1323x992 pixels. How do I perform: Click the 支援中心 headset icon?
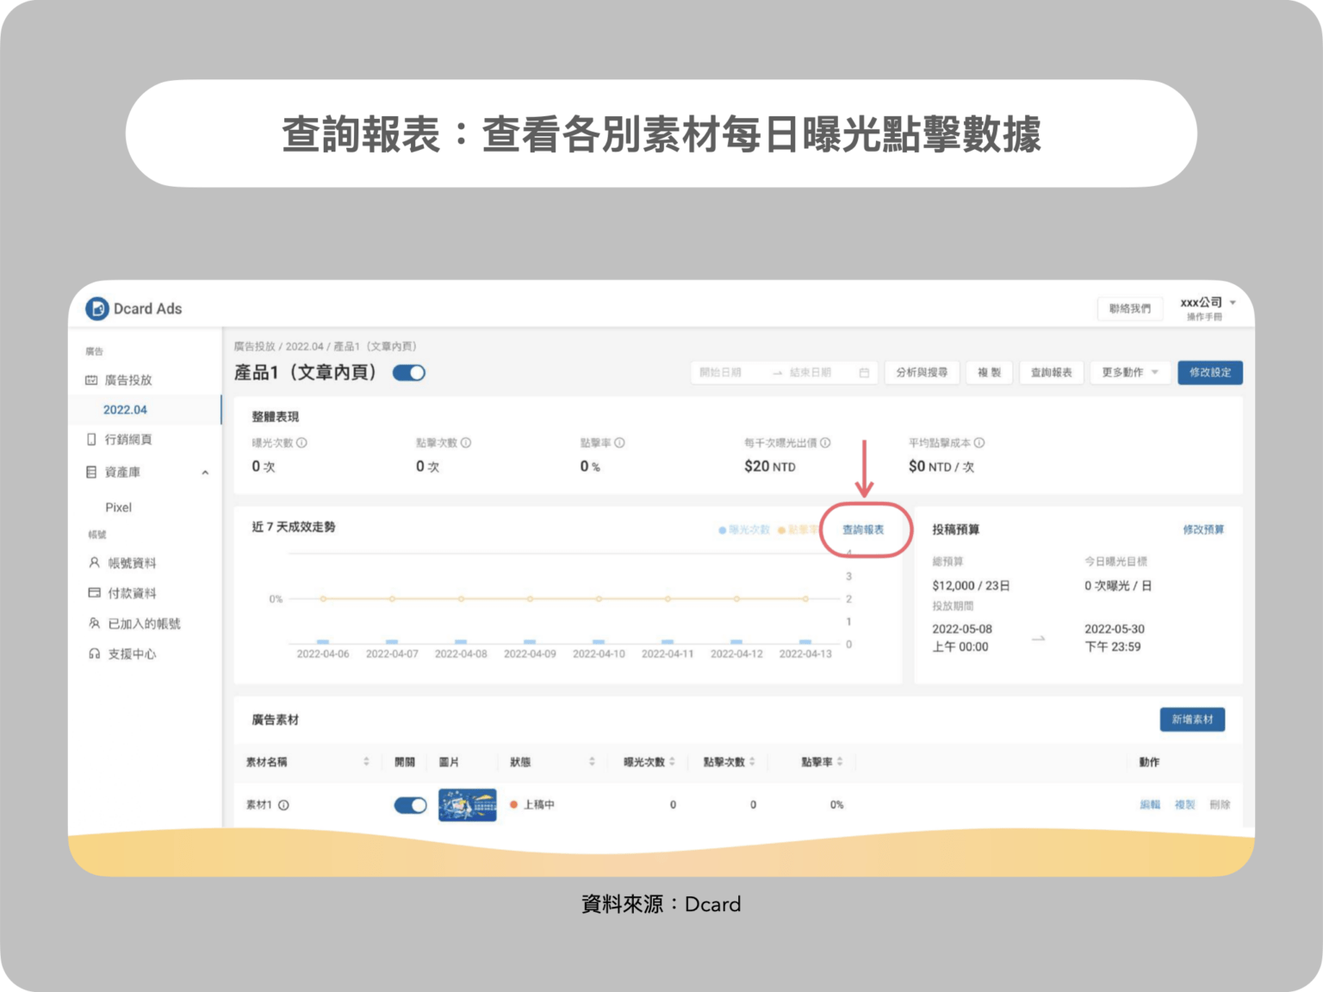click(x=93, y=654)
